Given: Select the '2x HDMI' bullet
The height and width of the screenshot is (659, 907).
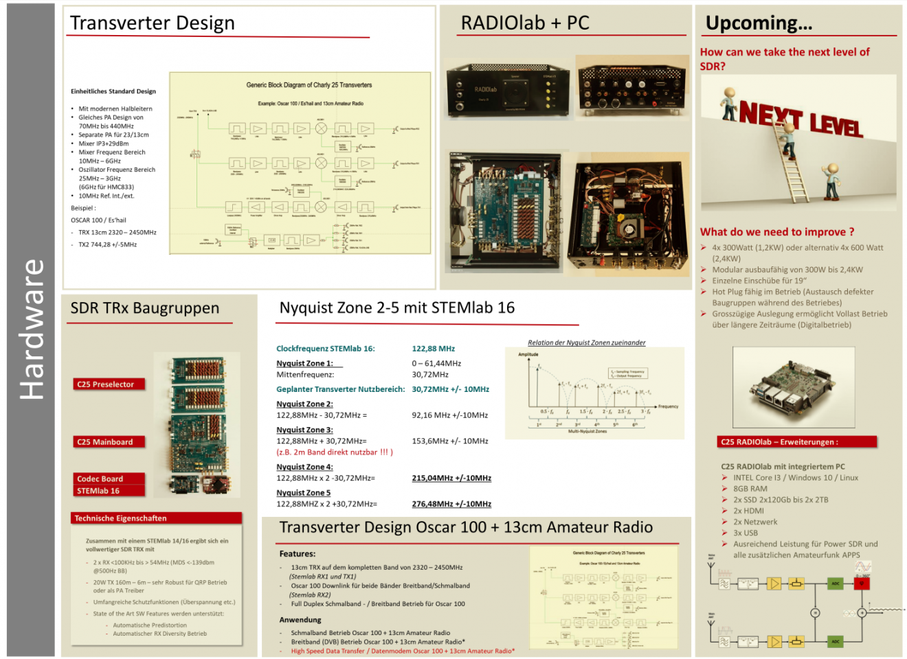Looking at the screenshot, I should click(748, 511).
